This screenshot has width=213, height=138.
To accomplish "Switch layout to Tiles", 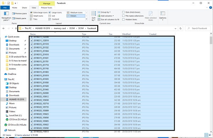I will coord(34,19).
